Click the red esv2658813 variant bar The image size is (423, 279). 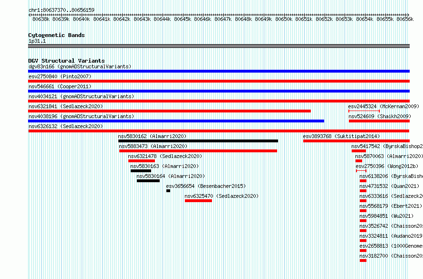coord(363,251)
